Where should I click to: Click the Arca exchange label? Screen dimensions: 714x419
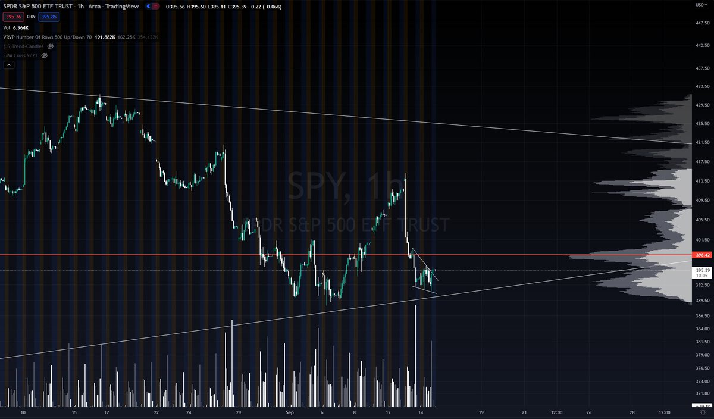coord(94,5)
